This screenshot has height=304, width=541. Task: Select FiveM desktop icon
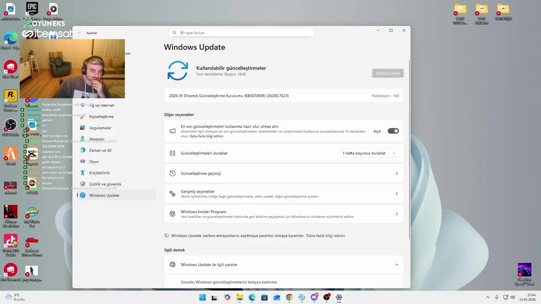(11, 156)
